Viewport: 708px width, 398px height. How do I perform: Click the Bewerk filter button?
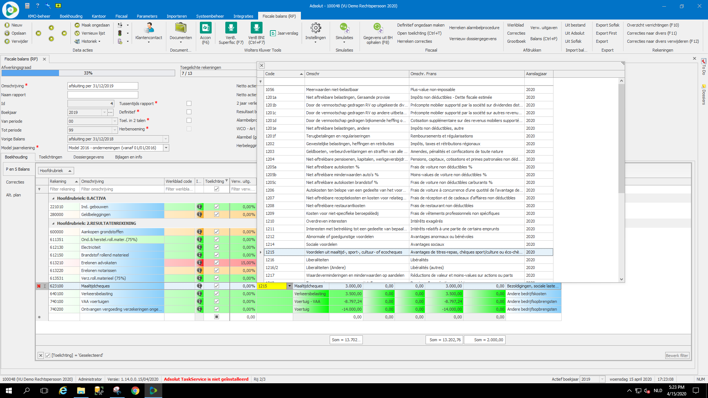[677, 356]
